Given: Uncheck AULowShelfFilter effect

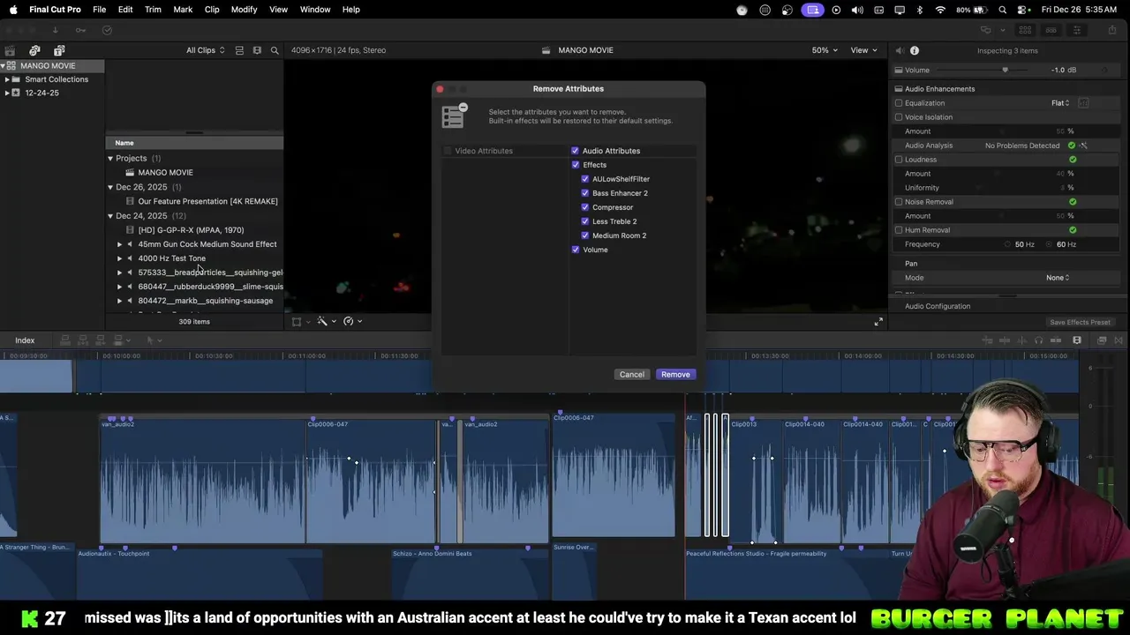Looking at the screenshot, I should point(585,179).
